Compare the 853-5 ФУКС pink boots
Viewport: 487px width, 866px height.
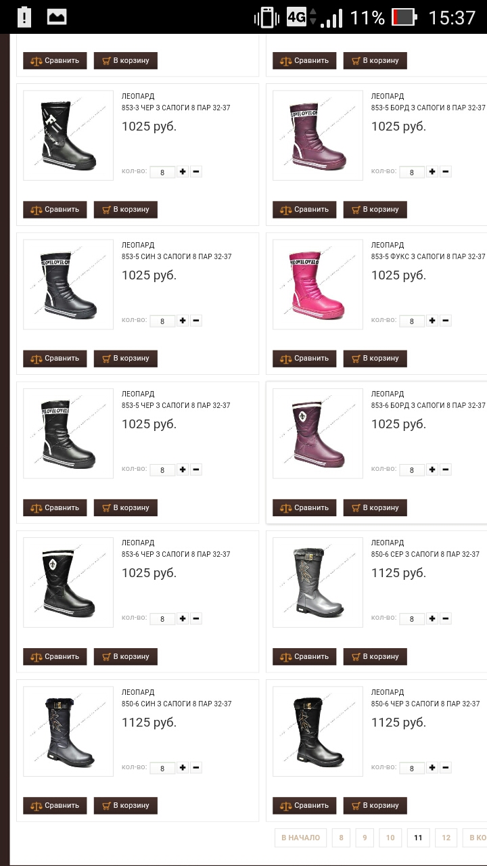click(304, 359)
